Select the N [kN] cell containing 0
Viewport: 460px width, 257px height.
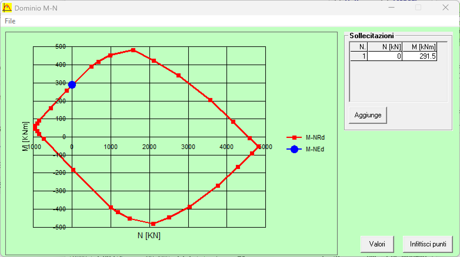tap(385, 56)
